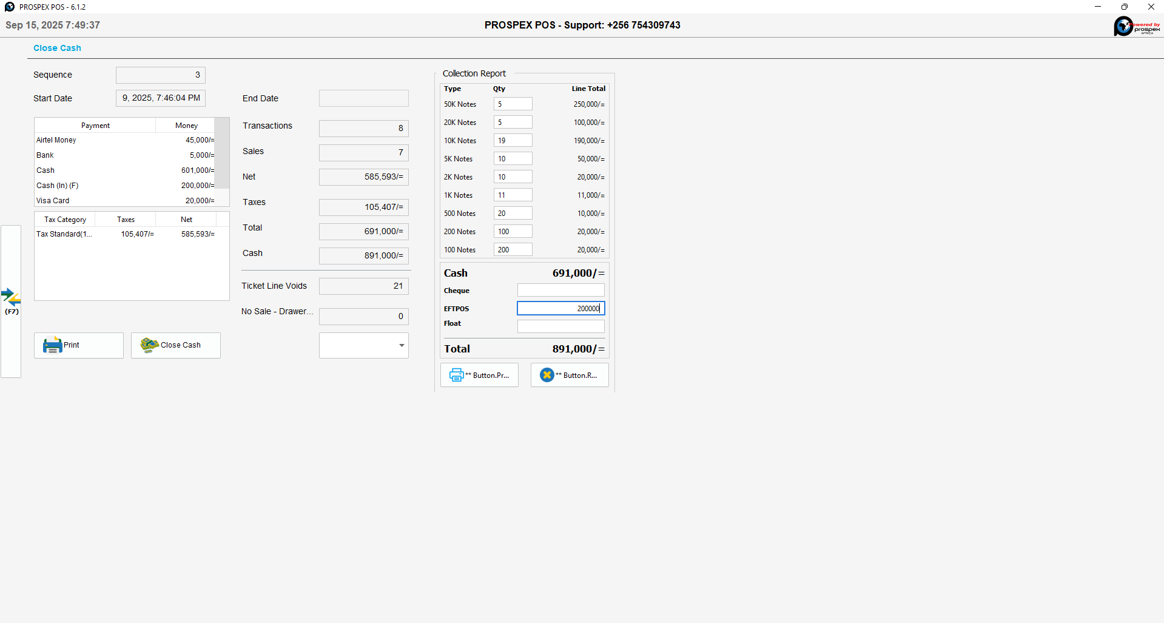Click the Payment column header
This screenshot has width=1164, height=623.
pyautogui.click(x=95, y=126)
